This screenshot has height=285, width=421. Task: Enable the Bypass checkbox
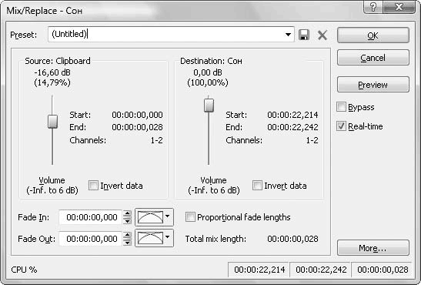click(x=341, y=107)
